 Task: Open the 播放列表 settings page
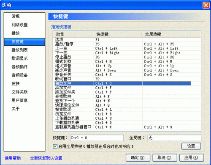point(19,50)
